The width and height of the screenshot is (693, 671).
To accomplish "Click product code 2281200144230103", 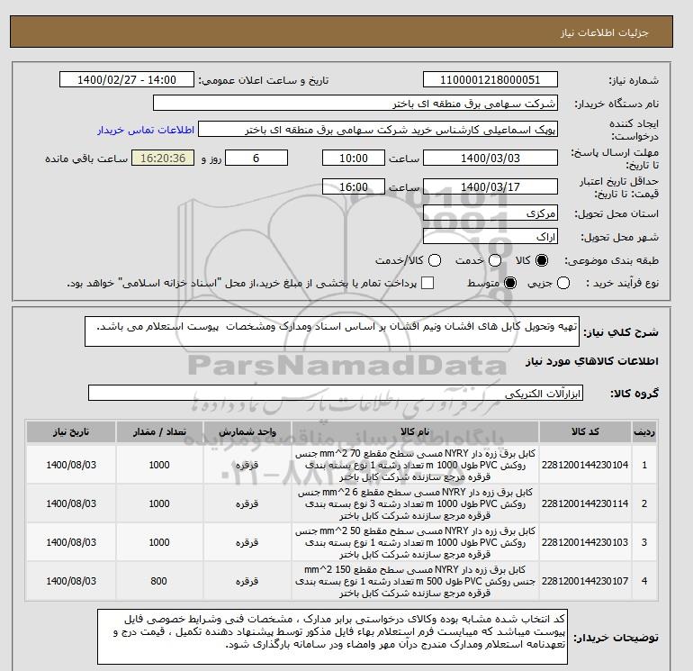I will point(585,542).
